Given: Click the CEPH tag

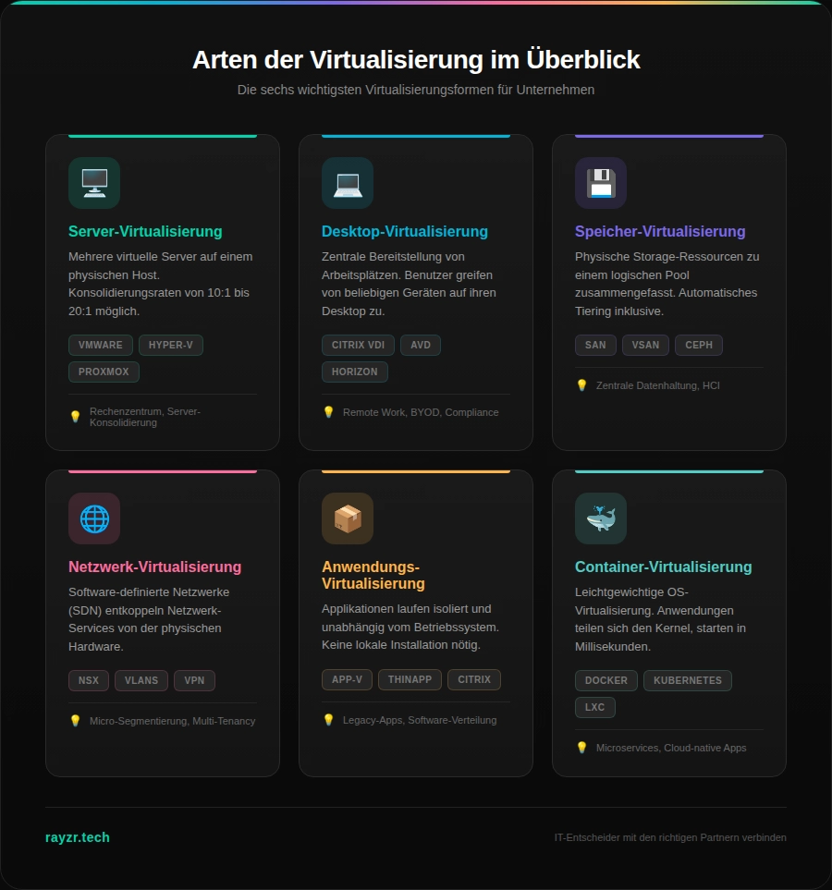Looking at the screenshot, I should tap(699, 345).
